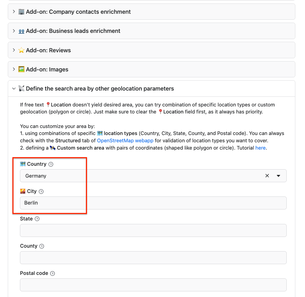
Task: Expand the Company contacts enrichment section
Action: click(14, 12)
